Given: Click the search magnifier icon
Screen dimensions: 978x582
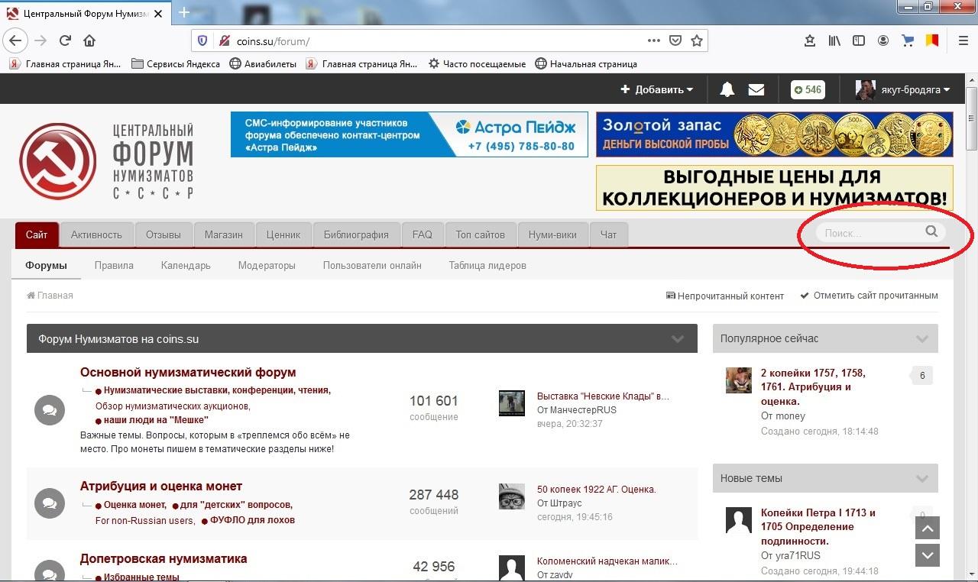Looking at the screenshot, I should (x=931, y=231).
